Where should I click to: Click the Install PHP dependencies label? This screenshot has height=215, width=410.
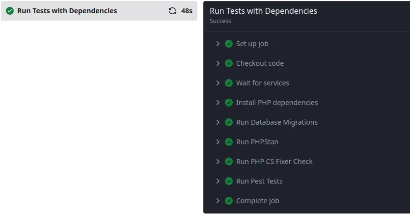click(277, 103)
